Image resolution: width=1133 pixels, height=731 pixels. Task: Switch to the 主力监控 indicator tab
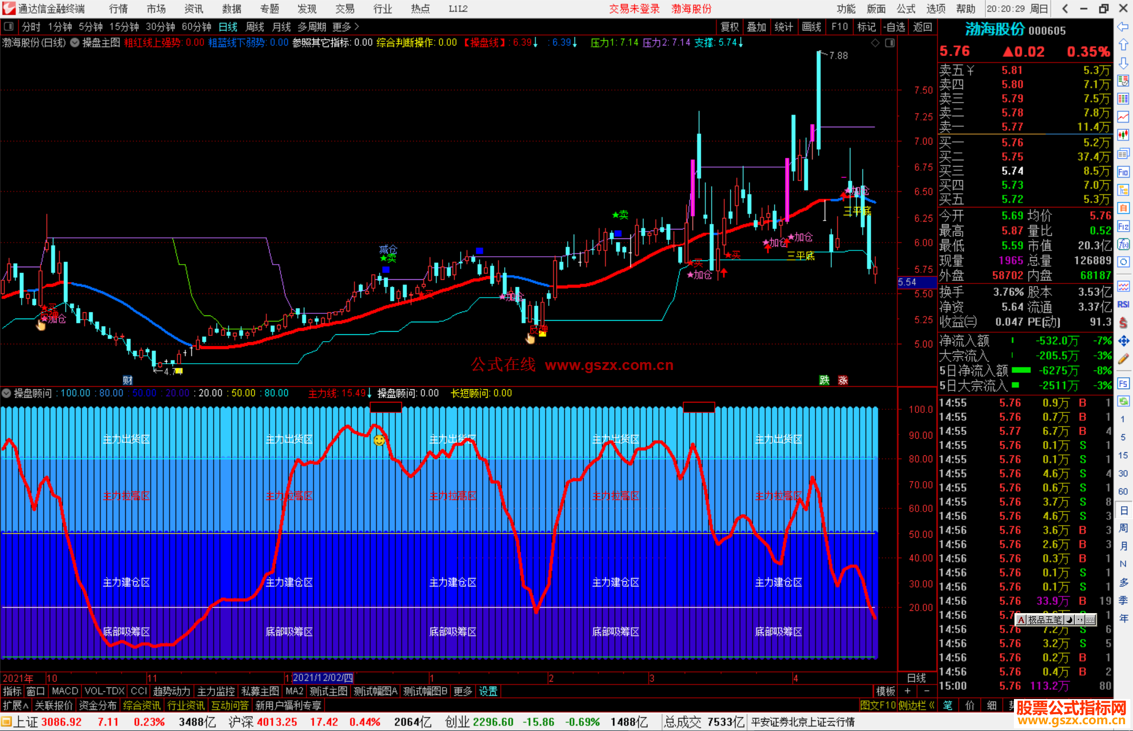pyautogui.click(x=216, y=691)
